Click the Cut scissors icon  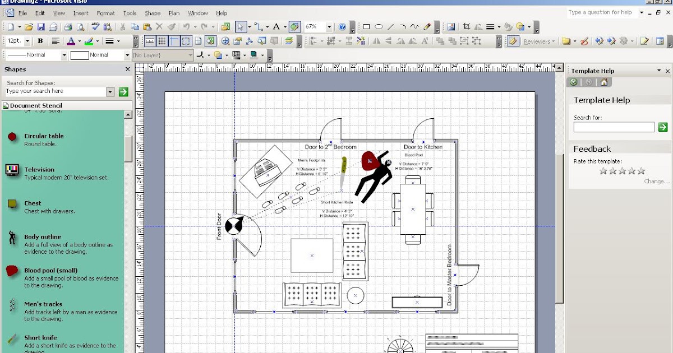coord(122,26)
